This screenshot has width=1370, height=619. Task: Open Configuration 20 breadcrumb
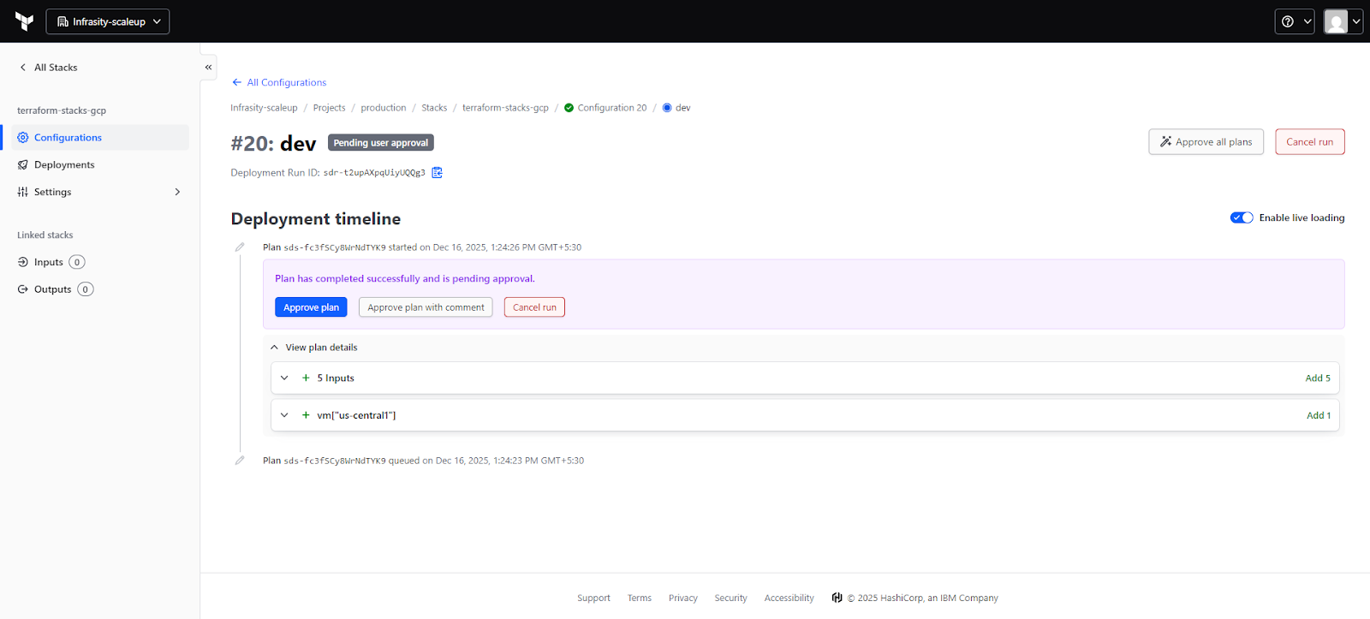[605, 108]
